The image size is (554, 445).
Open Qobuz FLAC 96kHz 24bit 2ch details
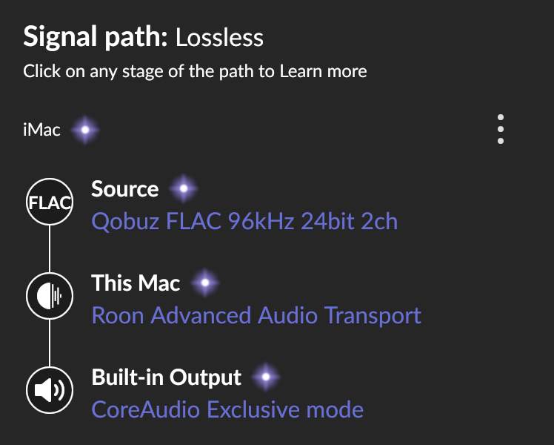click(x=244, y=222)
